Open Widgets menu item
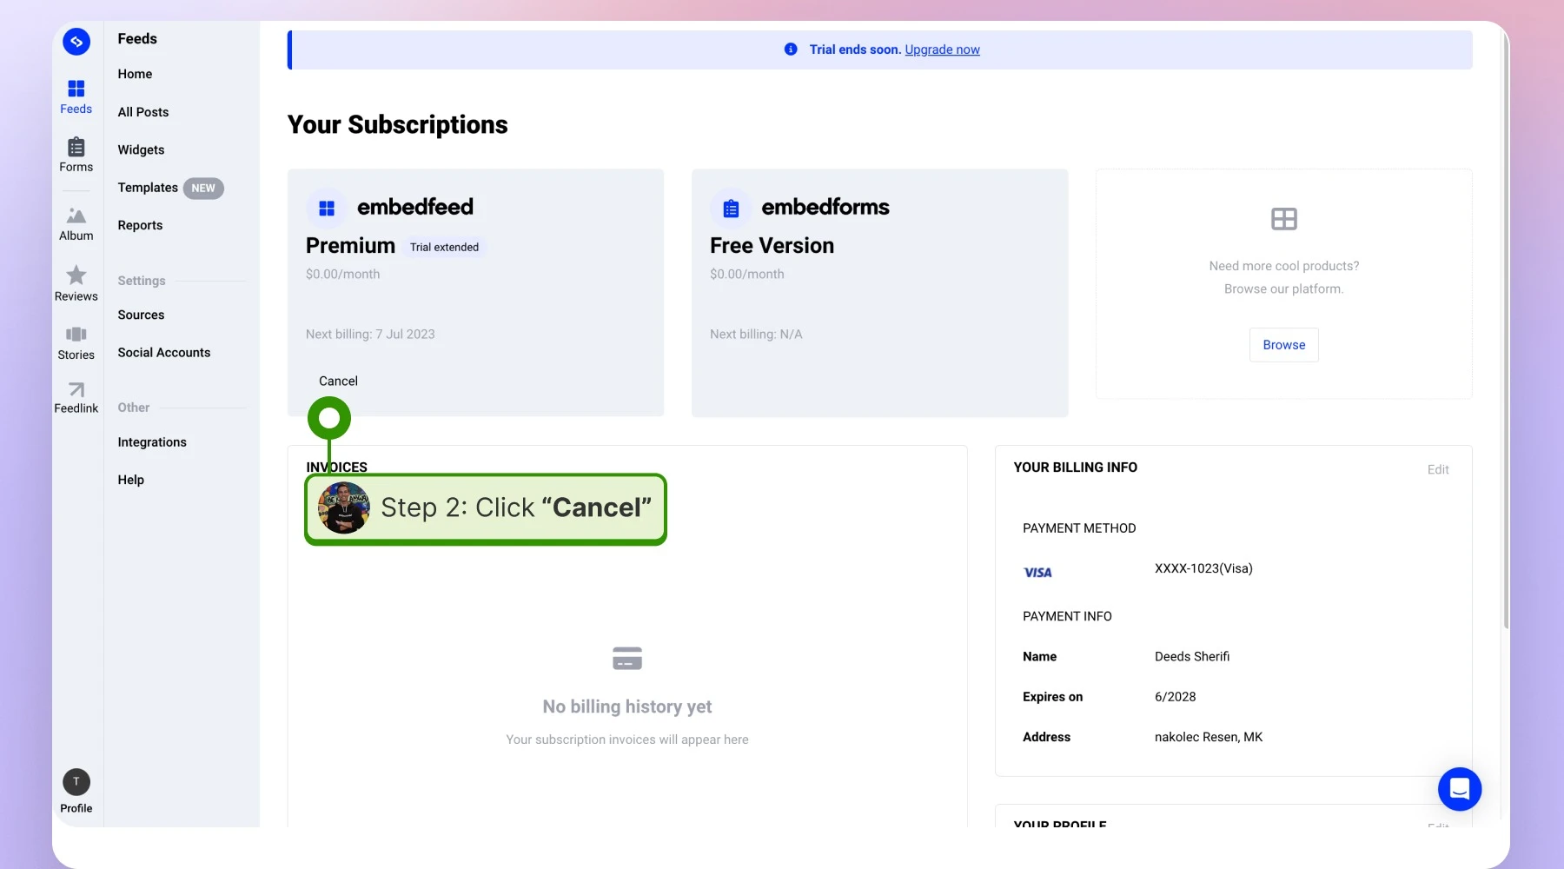 pos(141,150)
